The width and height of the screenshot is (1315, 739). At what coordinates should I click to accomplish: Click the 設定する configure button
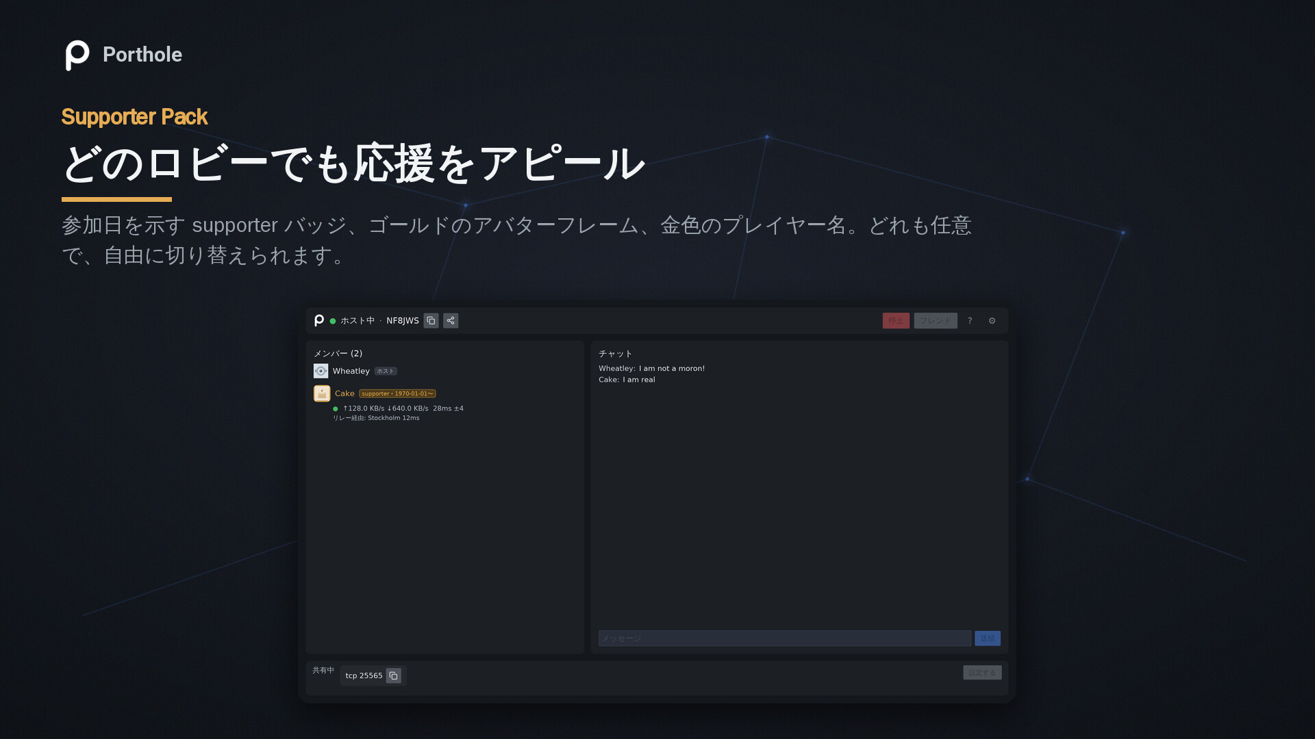tap(982, 673)
